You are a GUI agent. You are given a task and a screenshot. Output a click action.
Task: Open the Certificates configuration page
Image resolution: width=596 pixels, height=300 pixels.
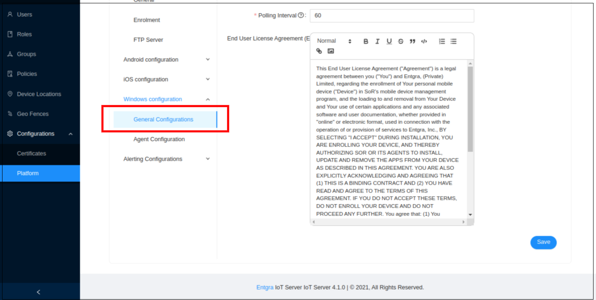tap(32, 153)
